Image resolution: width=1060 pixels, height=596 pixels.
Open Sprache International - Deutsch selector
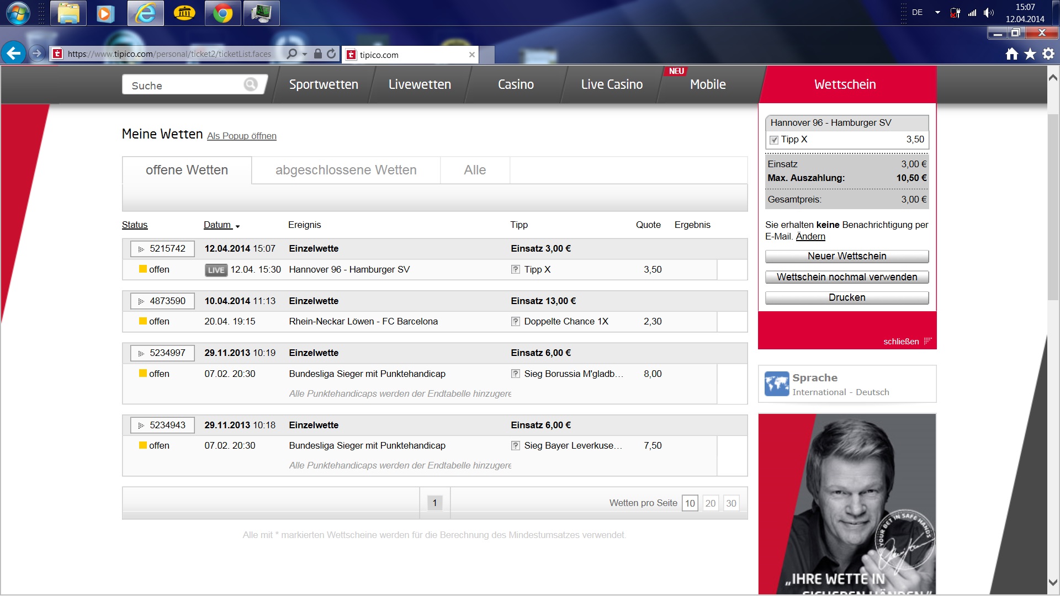pyautogui.click(x=847, y=384)
